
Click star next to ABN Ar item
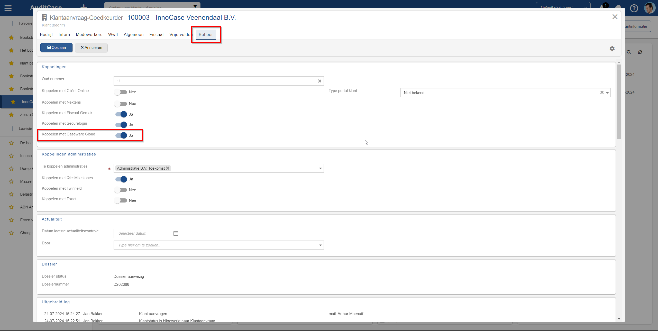pos(11,207)
